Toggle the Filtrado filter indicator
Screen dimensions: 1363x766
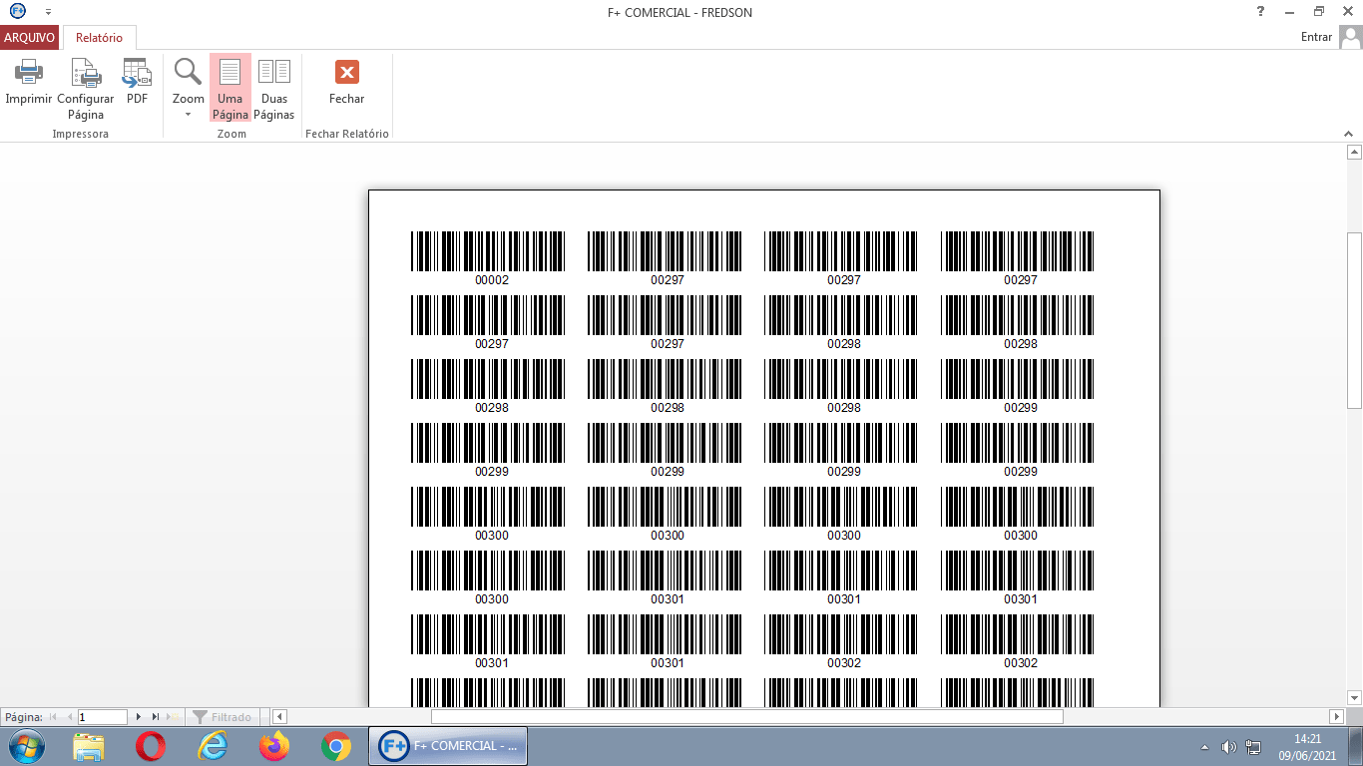coord(223,717)
